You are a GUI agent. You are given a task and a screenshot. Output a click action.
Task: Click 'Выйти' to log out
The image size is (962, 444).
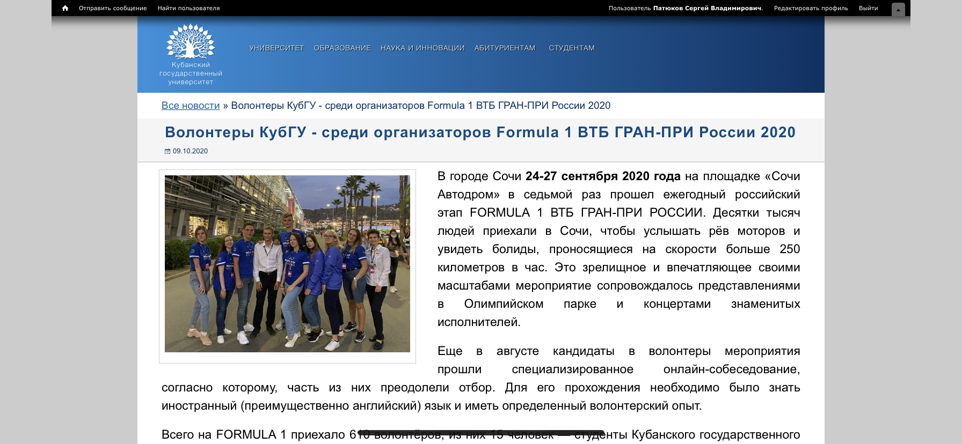[x=868, y=8]
